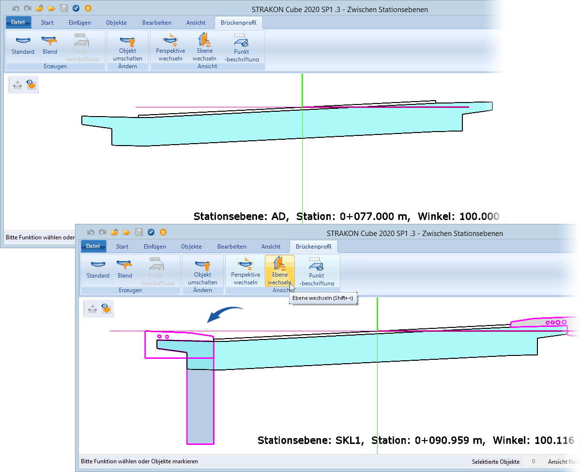Select Blend profile tool in lower window

(125, 270)
